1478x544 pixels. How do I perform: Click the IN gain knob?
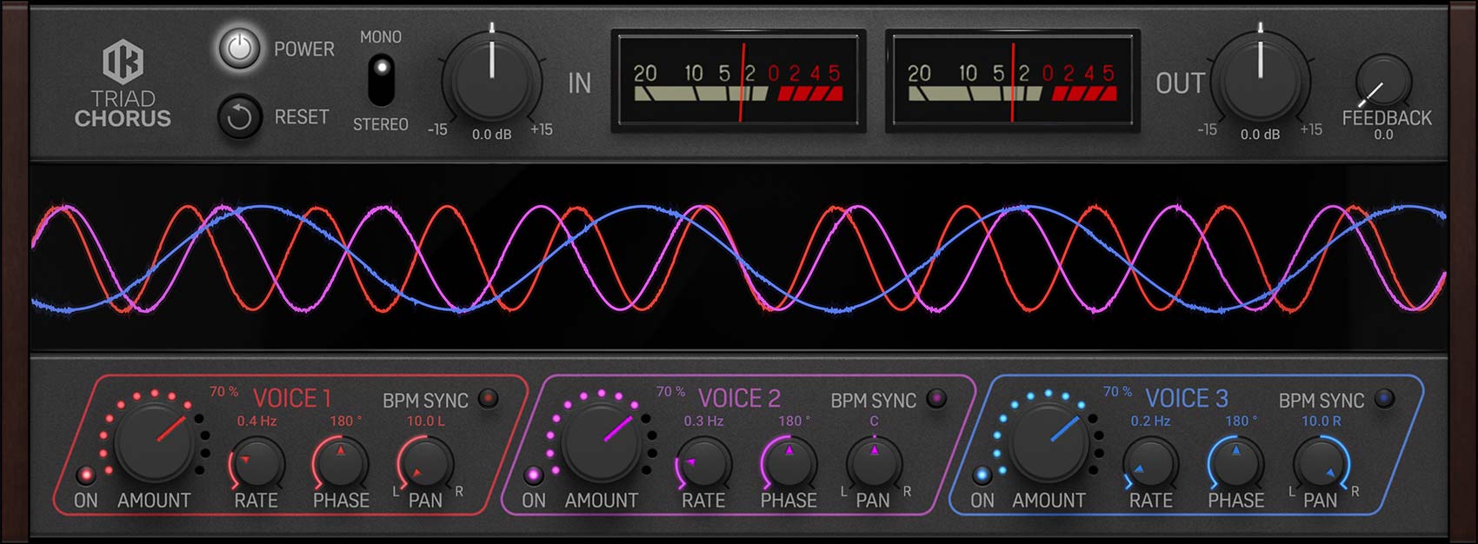pyautogui.click(x=492, y=80)
